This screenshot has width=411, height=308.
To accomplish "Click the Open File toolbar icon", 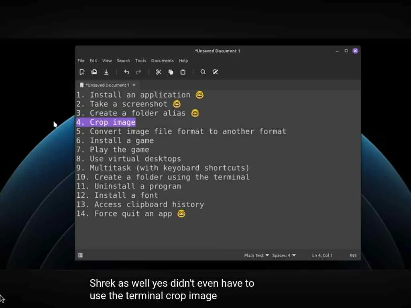I will (x=94, y=72).
